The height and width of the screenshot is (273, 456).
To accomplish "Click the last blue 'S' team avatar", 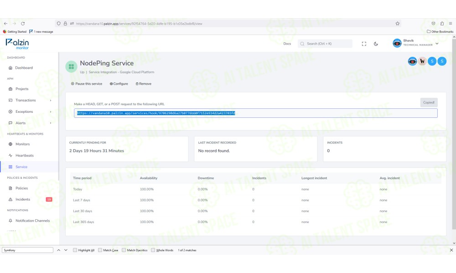I will tap(442, 61).
